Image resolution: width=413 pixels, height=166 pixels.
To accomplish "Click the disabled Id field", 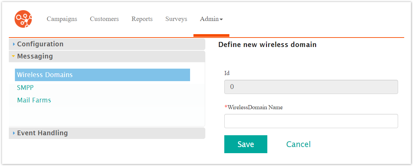I will (311, 87).
